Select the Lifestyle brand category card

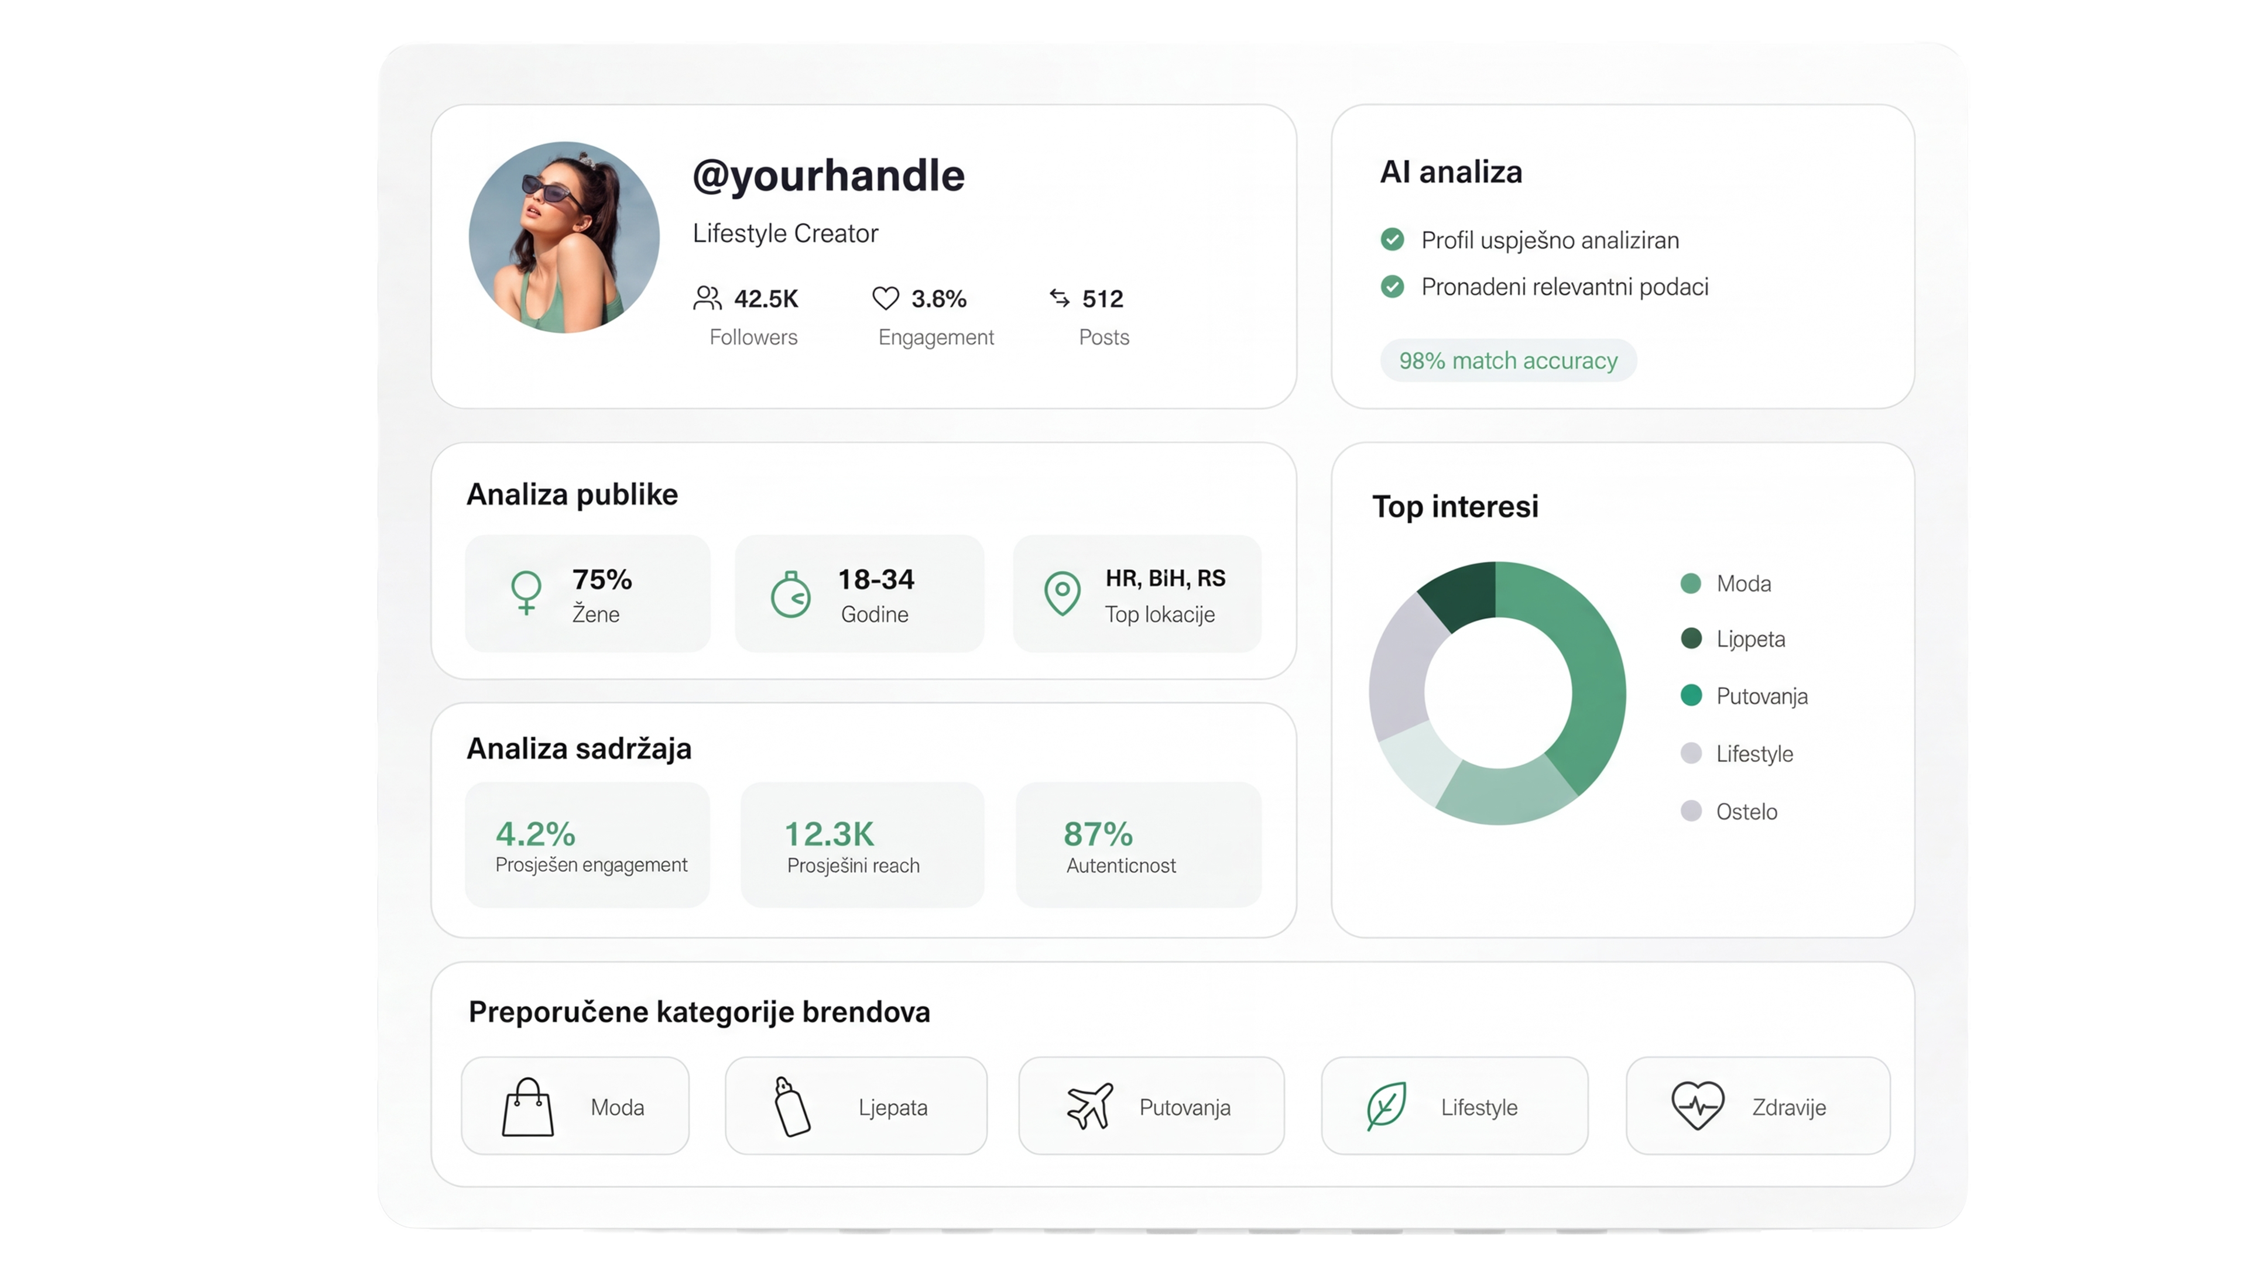(x=1455, y=1106)
